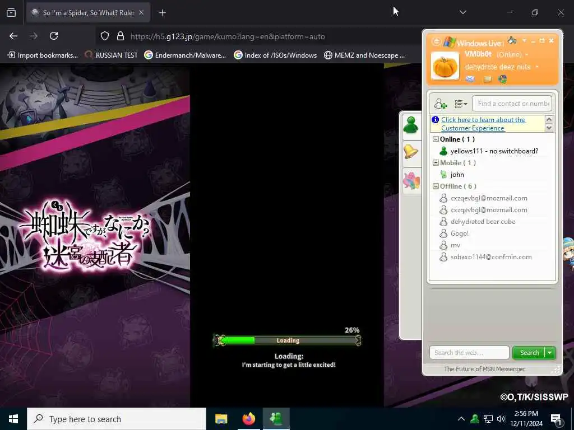Click the green status icon of yellows111

coord(443,151)
